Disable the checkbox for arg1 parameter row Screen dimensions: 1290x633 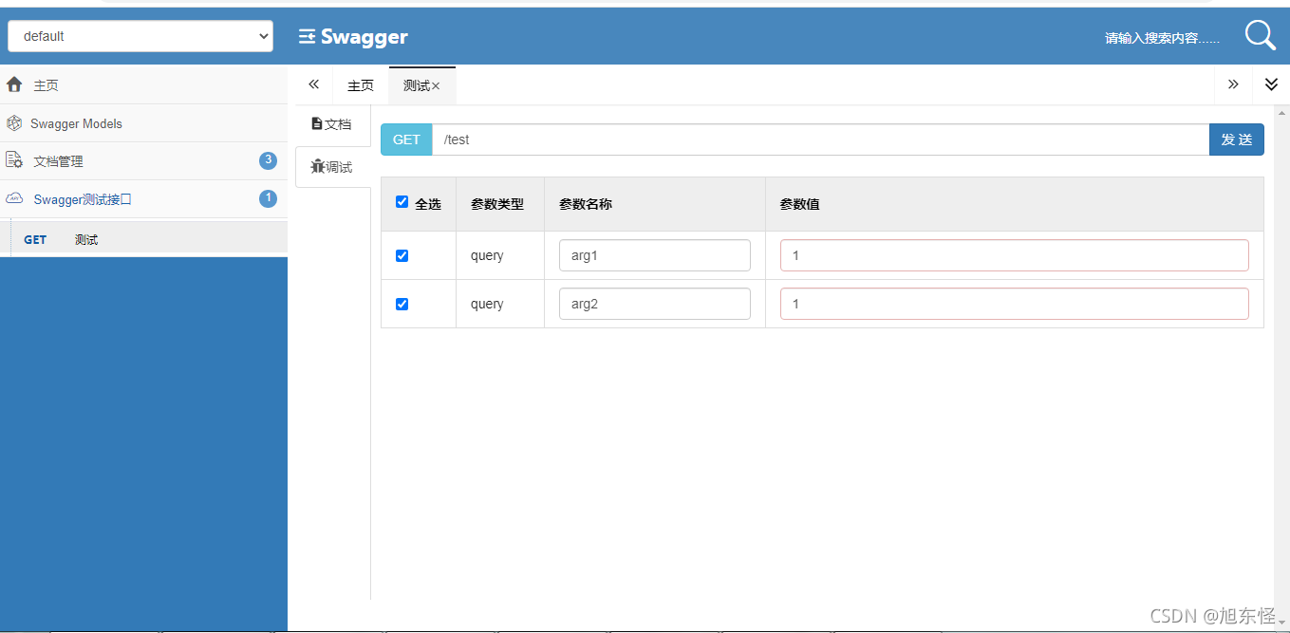click(402, 255)
